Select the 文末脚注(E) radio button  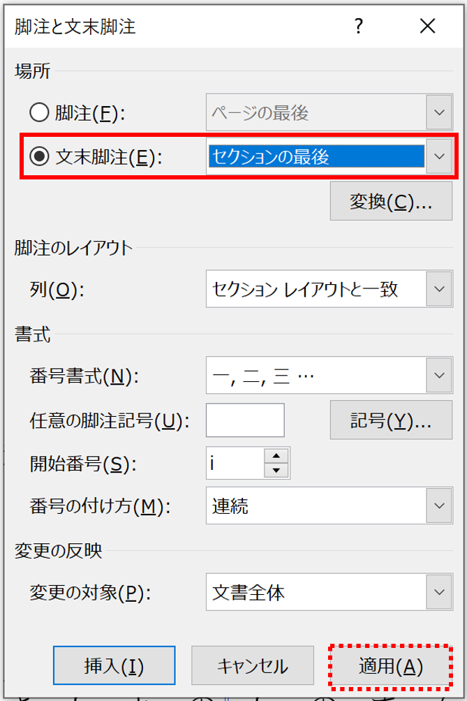(39, 156)
